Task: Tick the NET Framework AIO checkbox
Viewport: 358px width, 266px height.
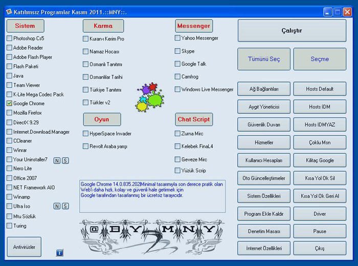Action: [9, 188]
